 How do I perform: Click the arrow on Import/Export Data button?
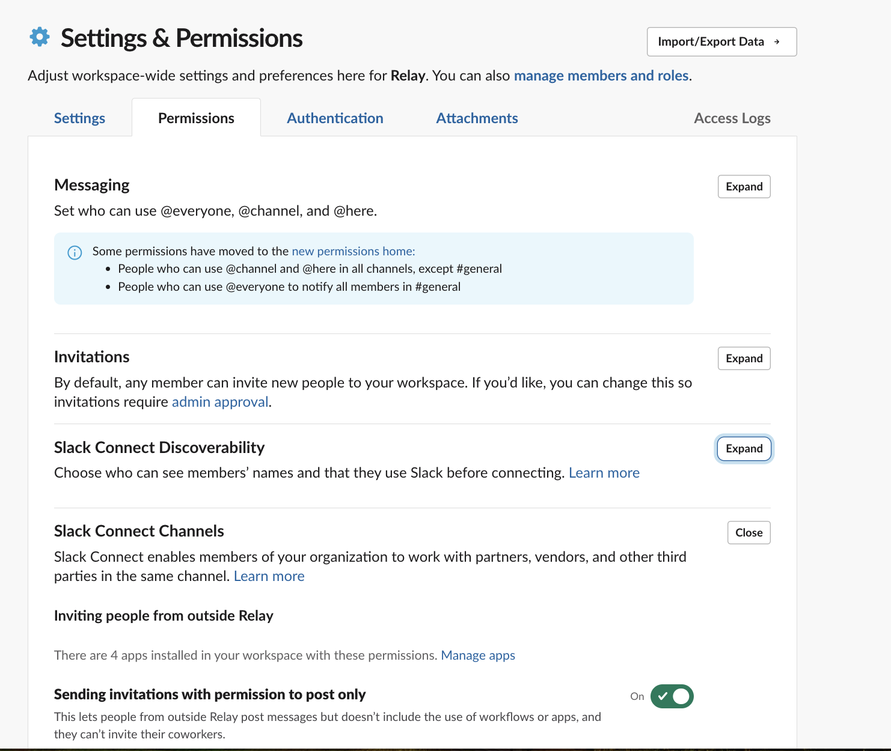pos(778,42)
